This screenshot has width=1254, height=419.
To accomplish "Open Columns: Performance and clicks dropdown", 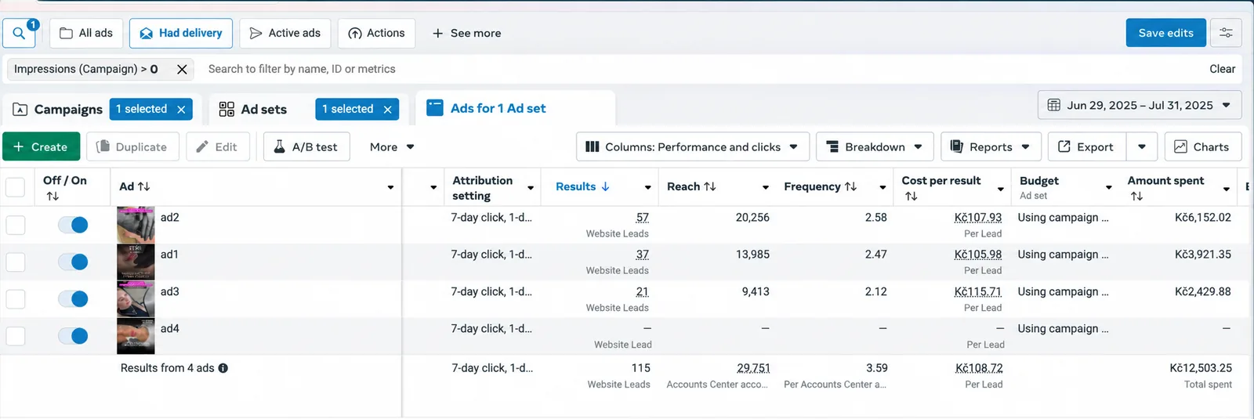I will coord(692,146).
